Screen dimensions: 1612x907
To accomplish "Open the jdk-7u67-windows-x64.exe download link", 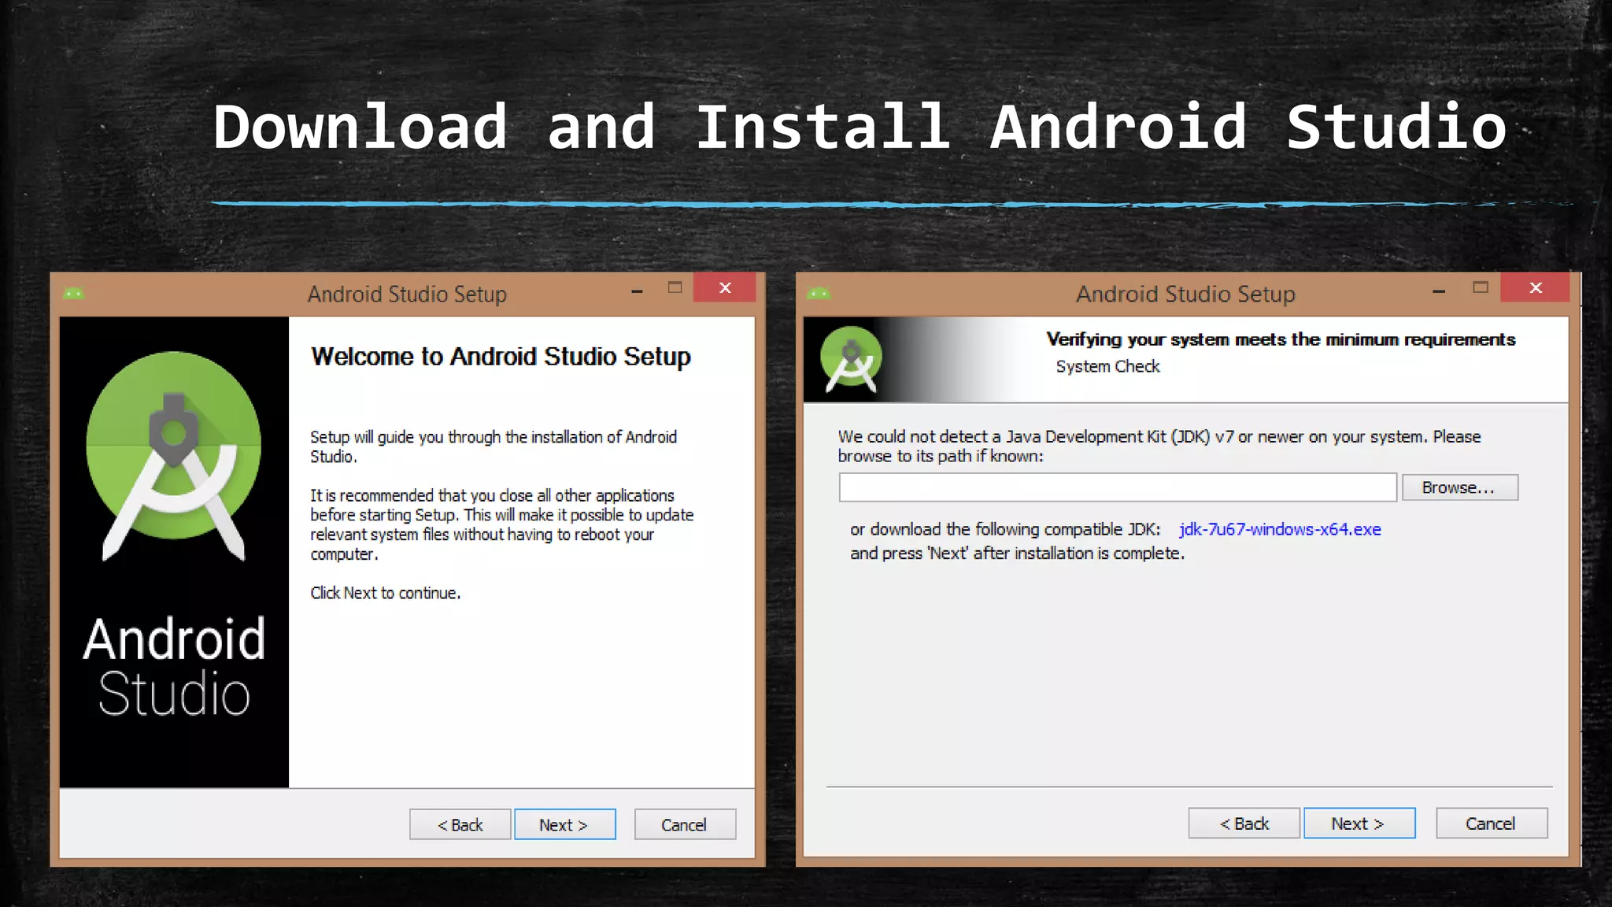I will (x=1280, y=529).
